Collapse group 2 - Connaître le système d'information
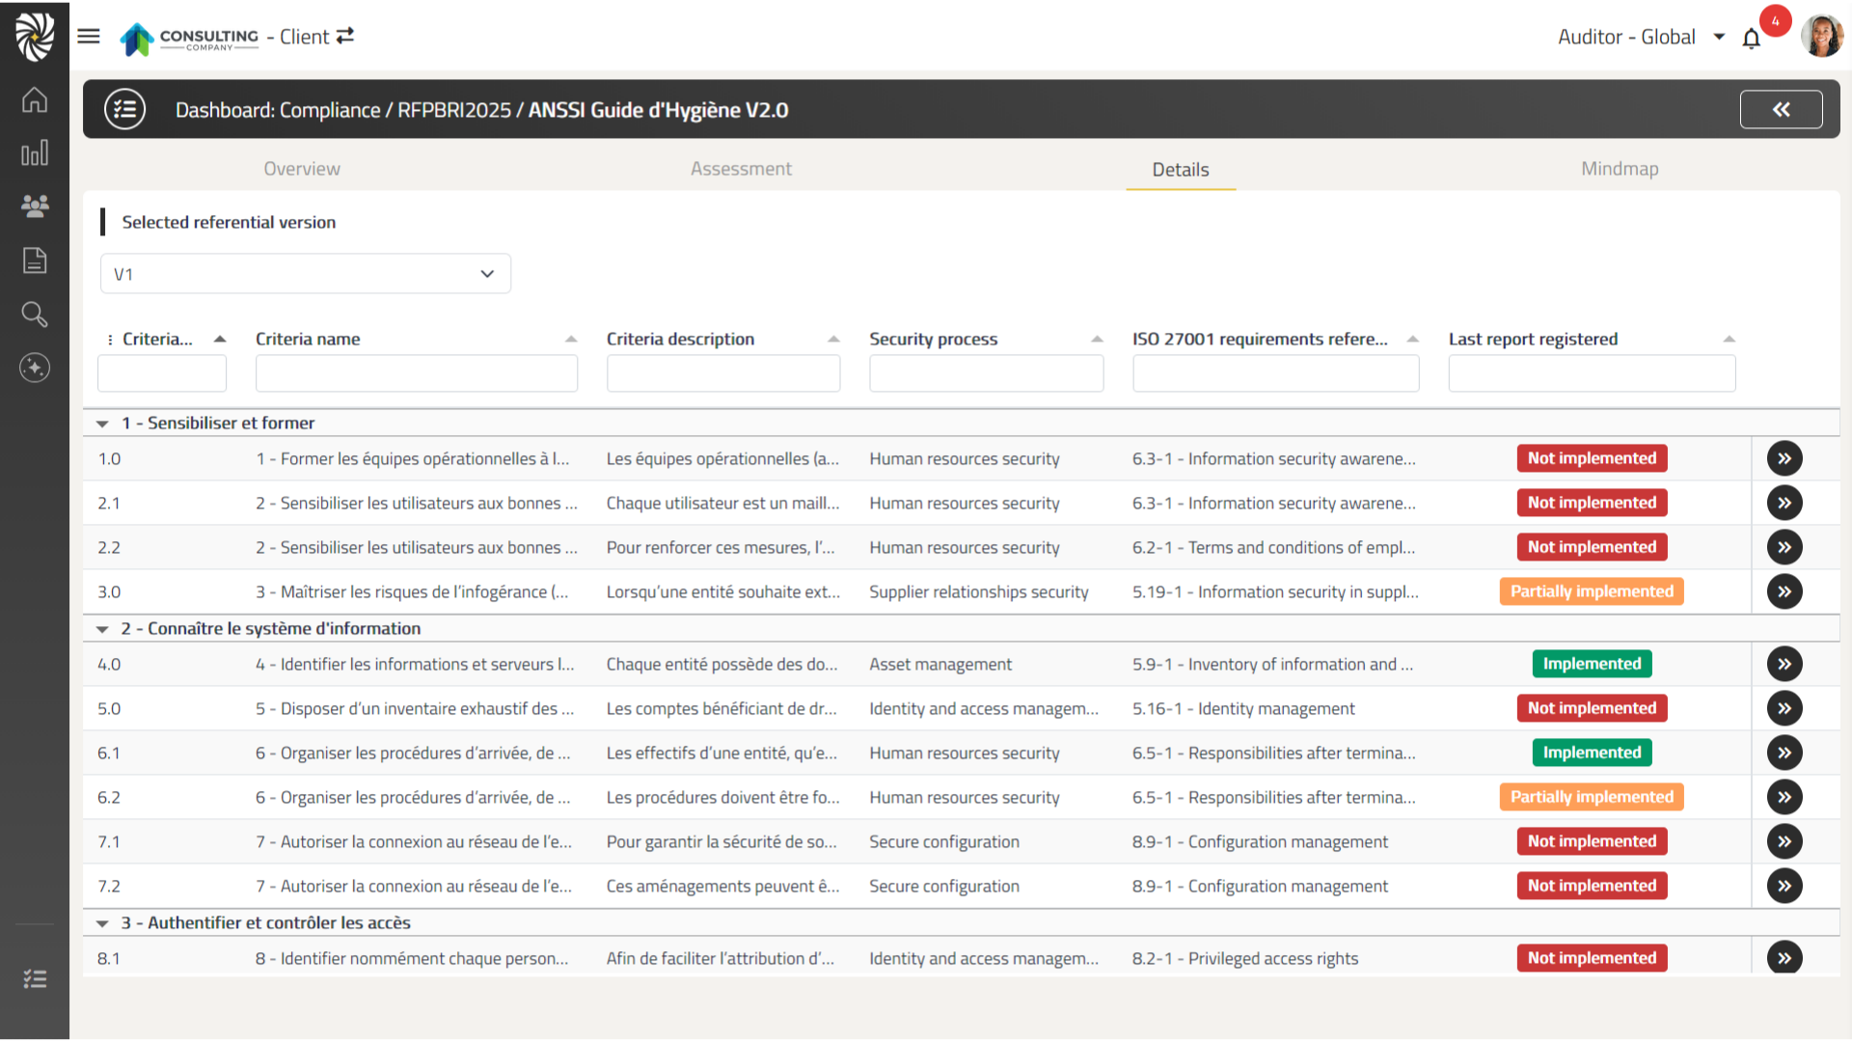This screenshot has height=1042, width=1852. 102,629
